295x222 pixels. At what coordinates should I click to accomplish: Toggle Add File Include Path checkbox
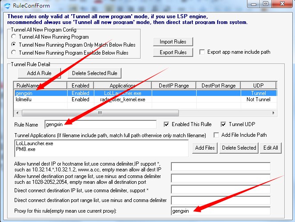click(x=216, y=135)
